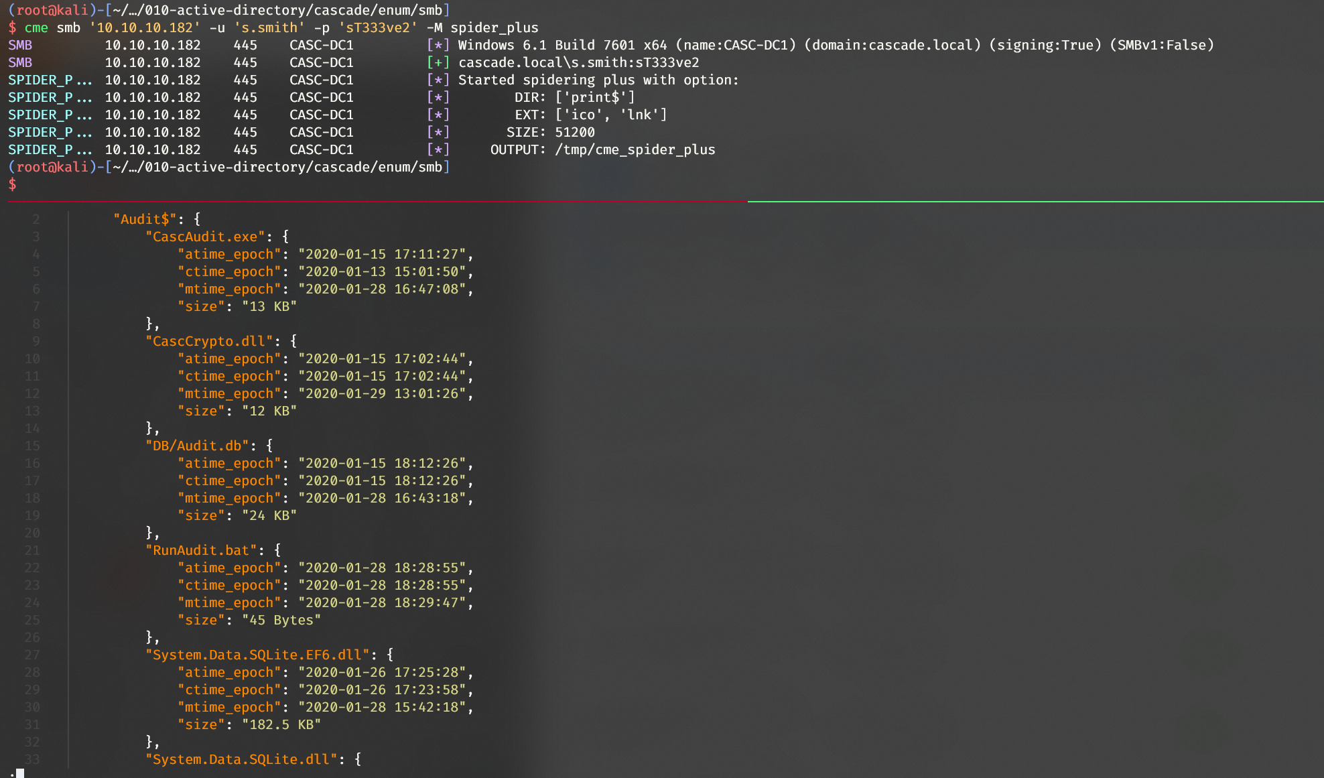The width and height of the screenshot is (1324, 778).
Task: Click the password 'sT333ve2' in the command
Action: click(378, 27)
